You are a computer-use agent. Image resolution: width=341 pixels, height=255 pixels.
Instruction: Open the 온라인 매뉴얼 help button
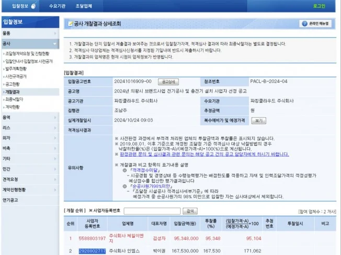315,24
